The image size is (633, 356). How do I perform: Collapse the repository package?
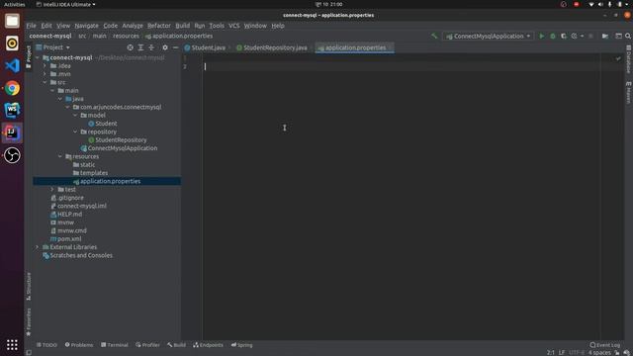coord(75,132)
